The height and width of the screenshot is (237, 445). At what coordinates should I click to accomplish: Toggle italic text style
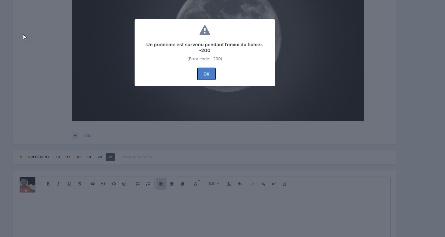[58, 184]
